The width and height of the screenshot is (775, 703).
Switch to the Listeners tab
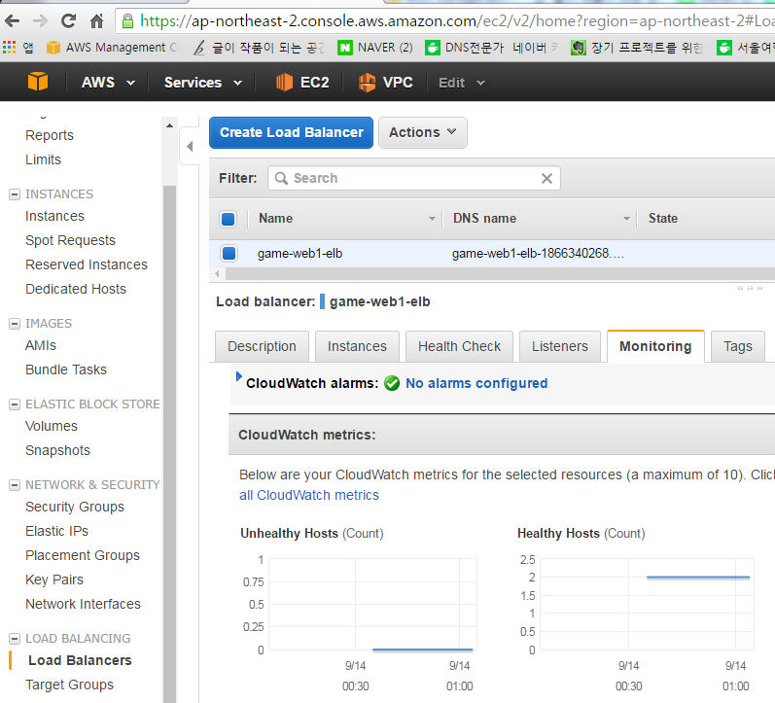coord(560,346)
